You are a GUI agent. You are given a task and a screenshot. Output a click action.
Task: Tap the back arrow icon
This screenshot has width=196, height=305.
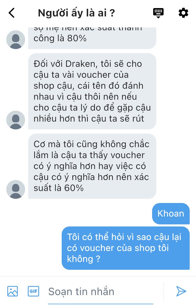(x=11, y=13)
